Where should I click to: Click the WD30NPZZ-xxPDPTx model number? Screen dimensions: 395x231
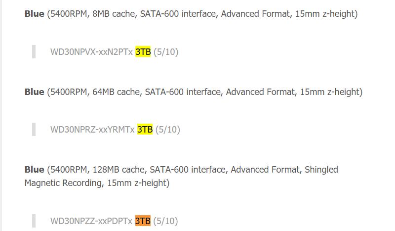(x=91, y=221)
